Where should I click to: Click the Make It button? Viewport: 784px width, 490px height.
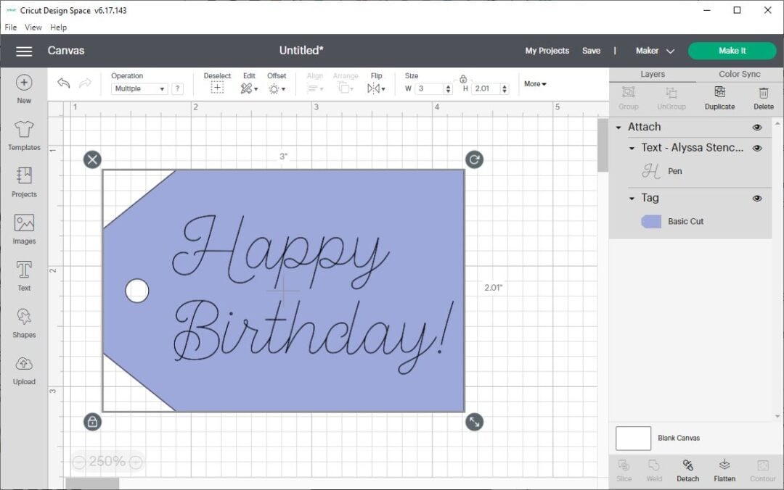pyautogui.click(x=732, y=51)
